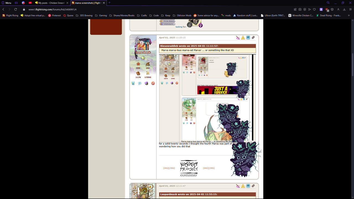Expand the Oblivion Mods bookmark folder
The height and width of the screenshot is (199, 354).
click(x=182, y=15)
